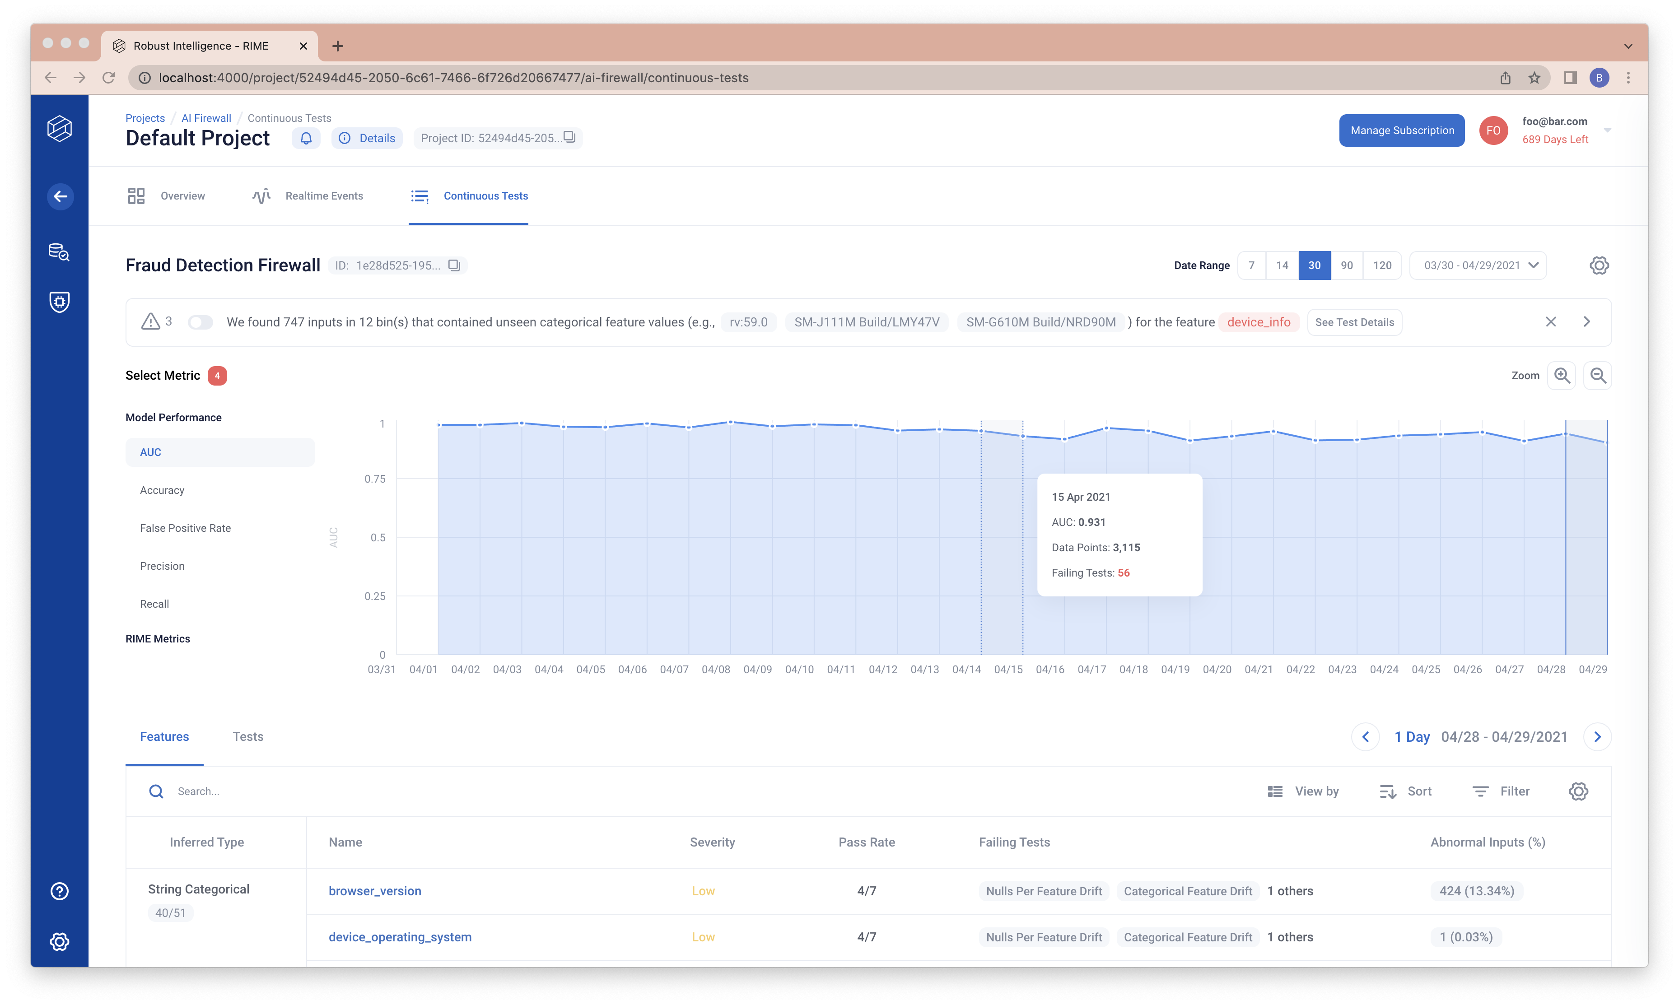Set Date Range to 90 days
Image resolution: width=1679 pixels, height=1005 pixels.
coord(1347,265)
